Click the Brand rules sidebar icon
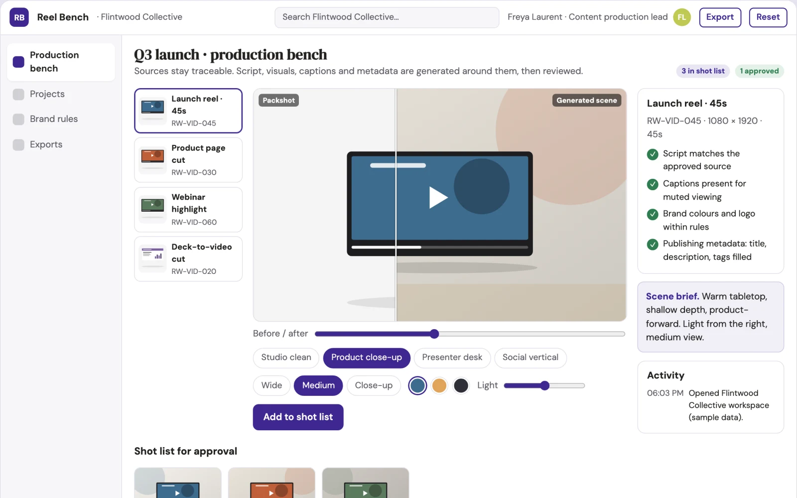The height and width of the screenshot is (498, 797). point(18,119)
